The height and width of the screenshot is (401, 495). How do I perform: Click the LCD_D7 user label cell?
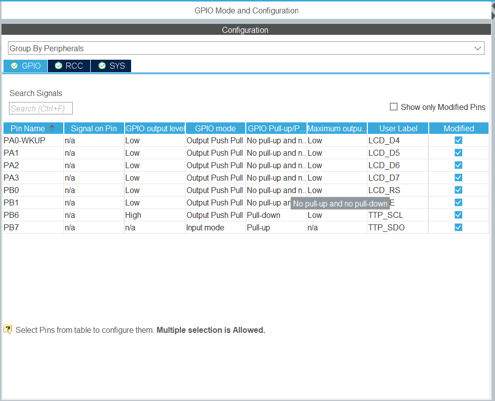click(398, 178)
